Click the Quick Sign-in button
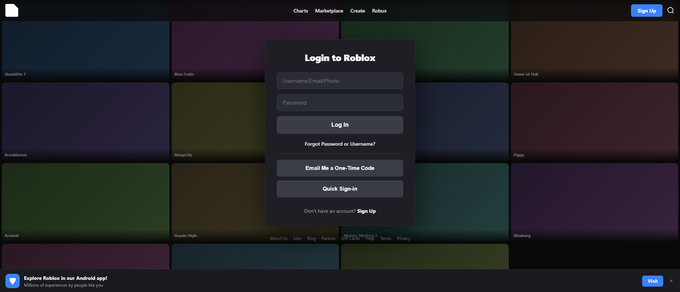Image resolution: width=680 pixels, height=292 pixels. click(x=340, y=188)
